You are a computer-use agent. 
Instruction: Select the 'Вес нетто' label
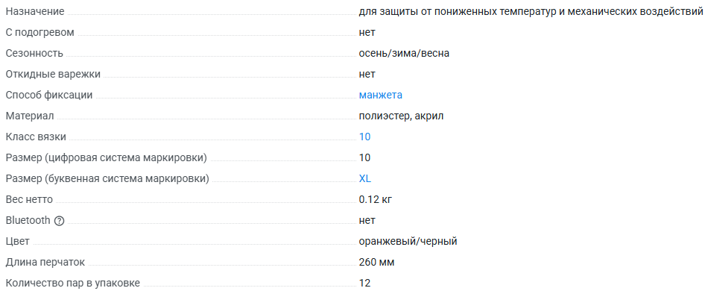point(29,199)
